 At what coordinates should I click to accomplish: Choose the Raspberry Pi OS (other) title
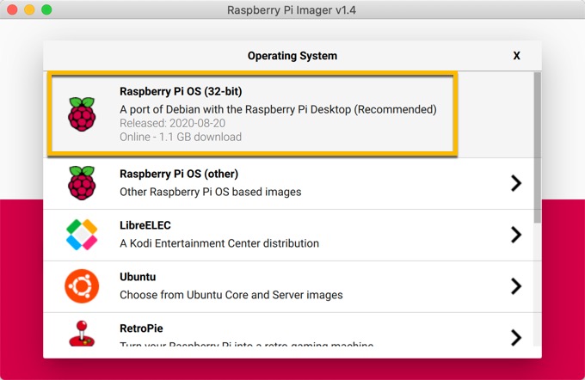[x=179, y=174]
